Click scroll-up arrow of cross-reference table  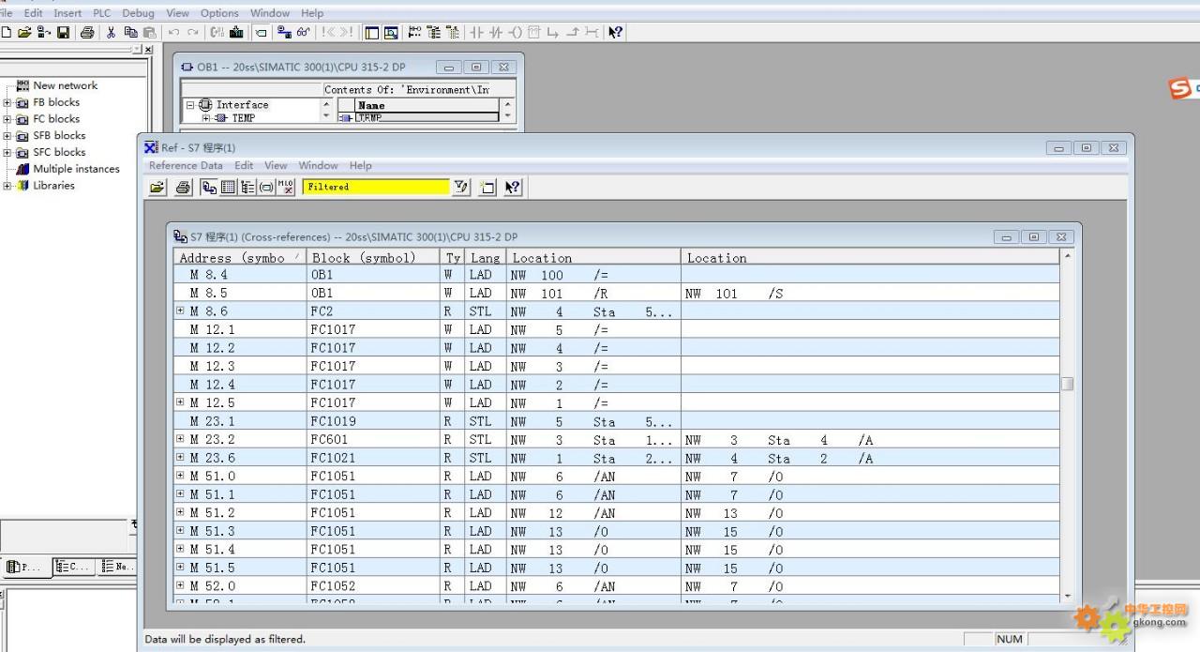click(x=1067, y=256)
